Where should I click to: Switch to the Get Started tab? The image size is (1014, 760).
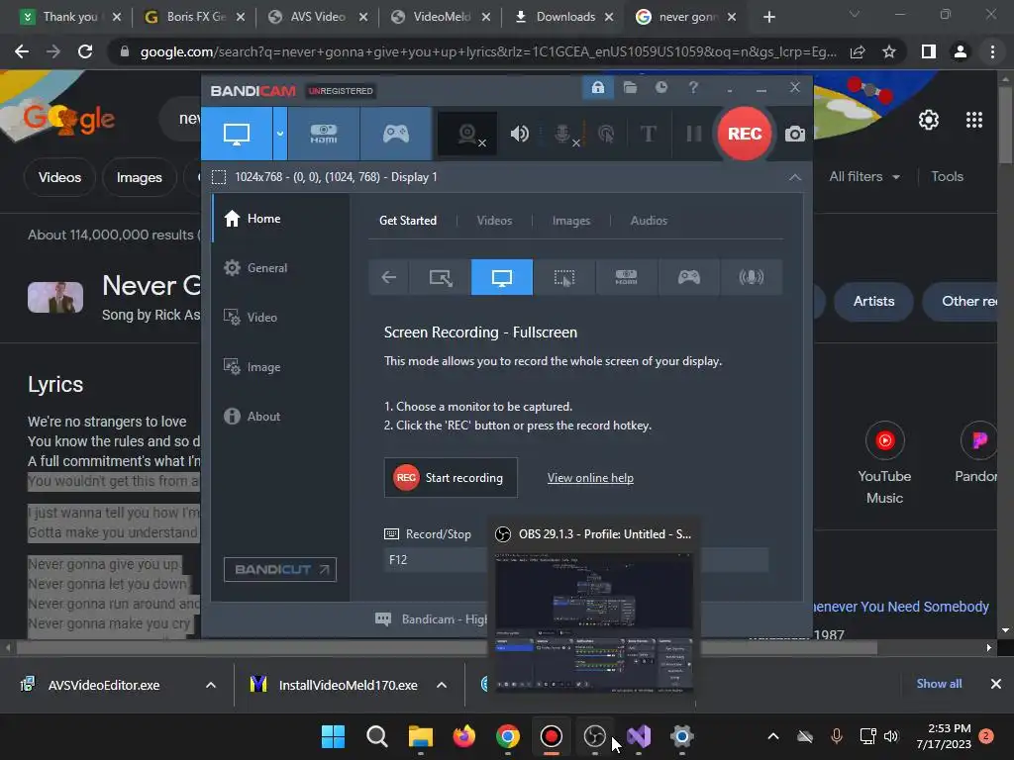point(407,221)
